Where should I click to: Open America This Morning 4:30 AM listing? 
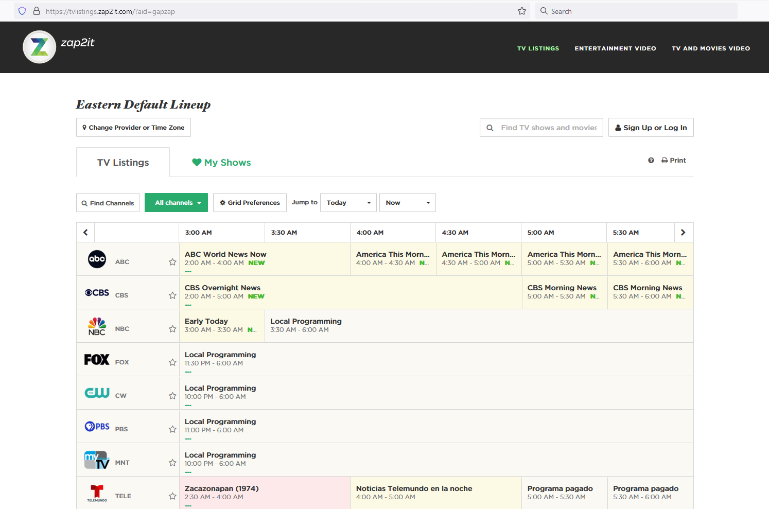point(479,259)
